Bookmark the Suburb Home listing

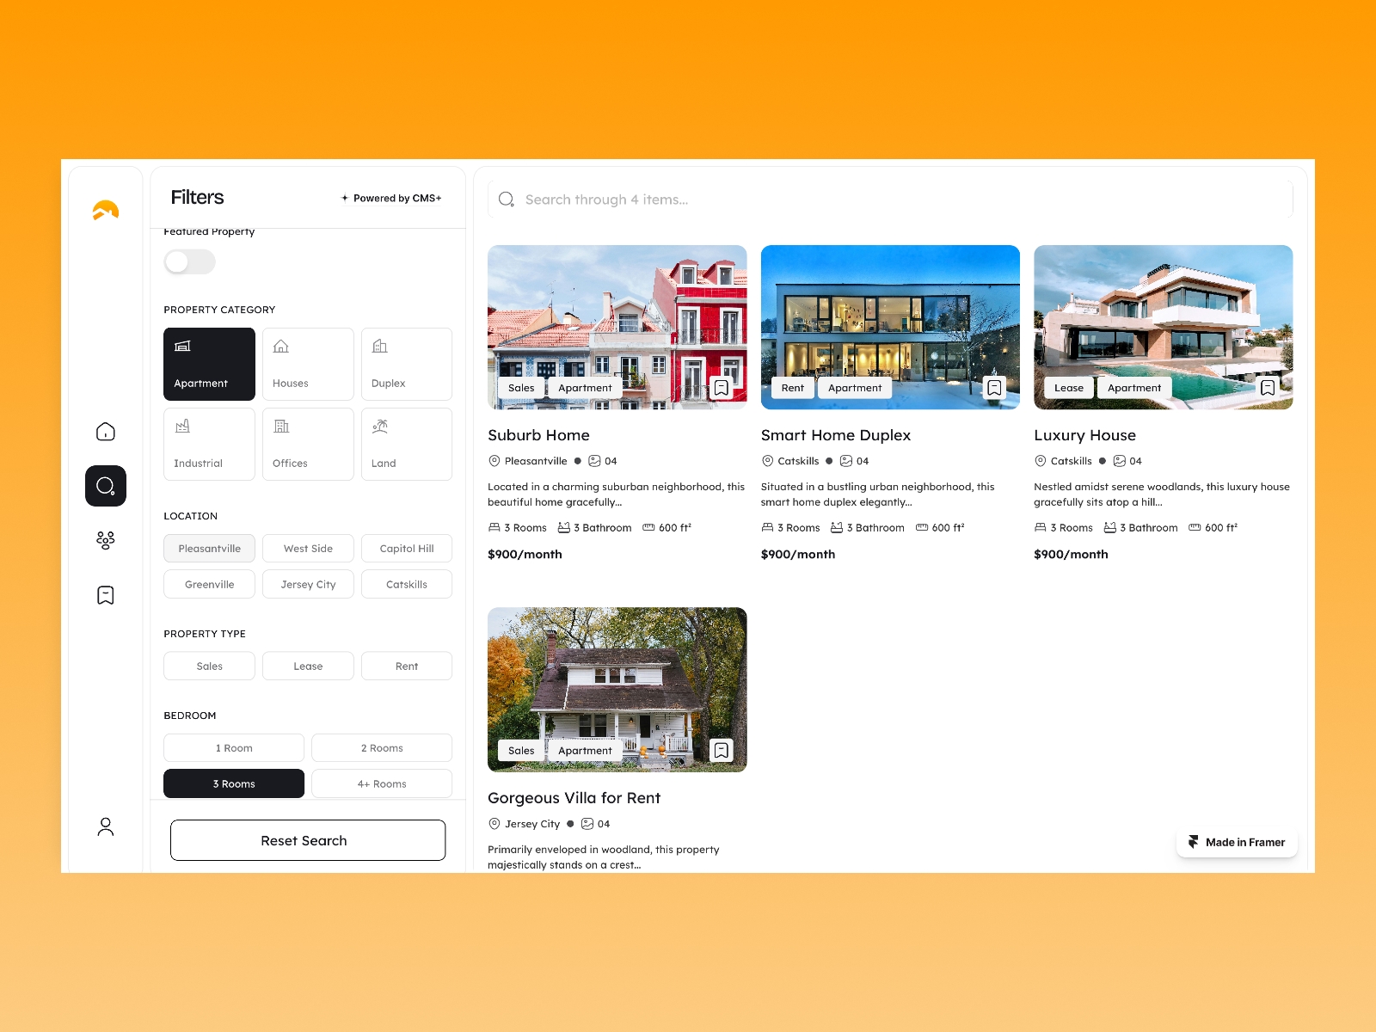pyautogui.click(x=722, y=387)
